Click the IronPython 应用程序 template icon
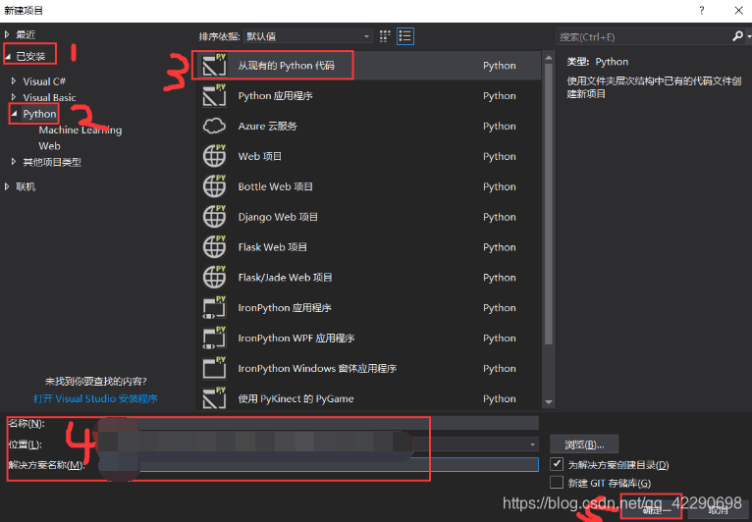This screenshot has height=522, width=752. [214, 307]
